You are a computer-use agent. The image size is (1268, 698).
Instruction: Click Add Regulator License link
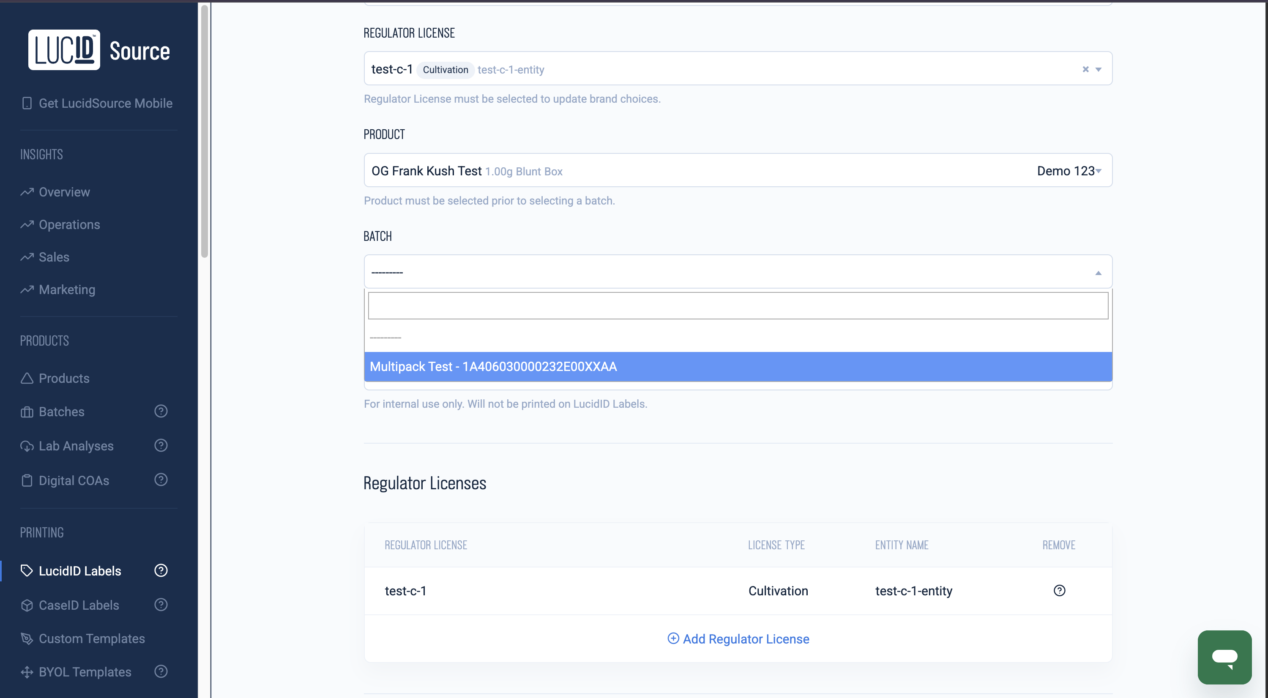pyautogui.click(x=738, y=638)
